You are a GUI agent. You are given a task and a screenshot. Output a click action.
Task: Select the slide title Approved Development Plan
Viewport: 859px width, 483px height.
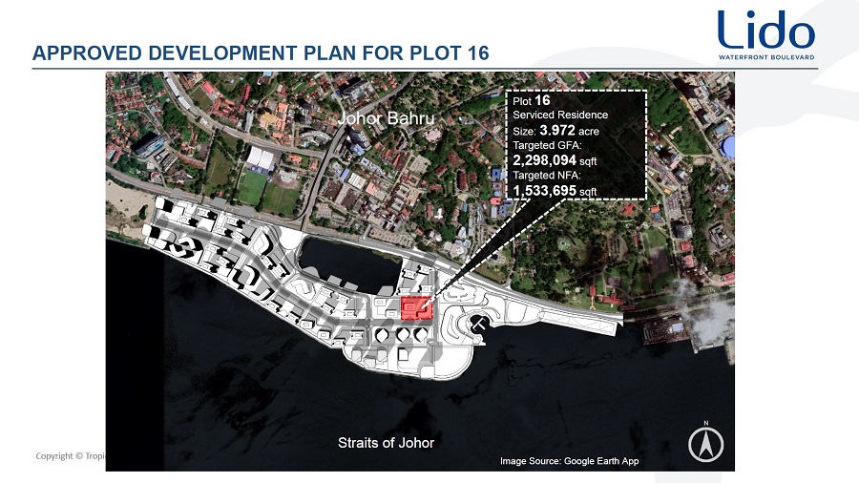tap(261, 53)
